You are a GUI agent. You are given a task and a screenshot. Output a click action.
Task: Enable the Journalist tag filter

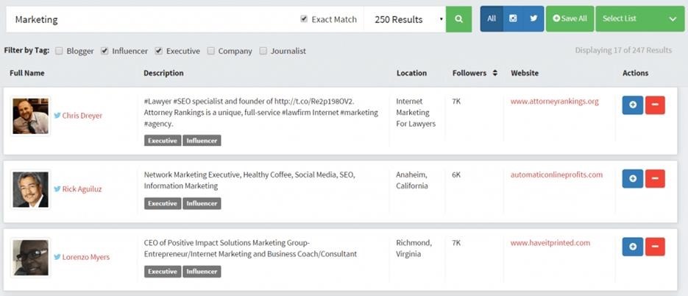pos(263,51)
